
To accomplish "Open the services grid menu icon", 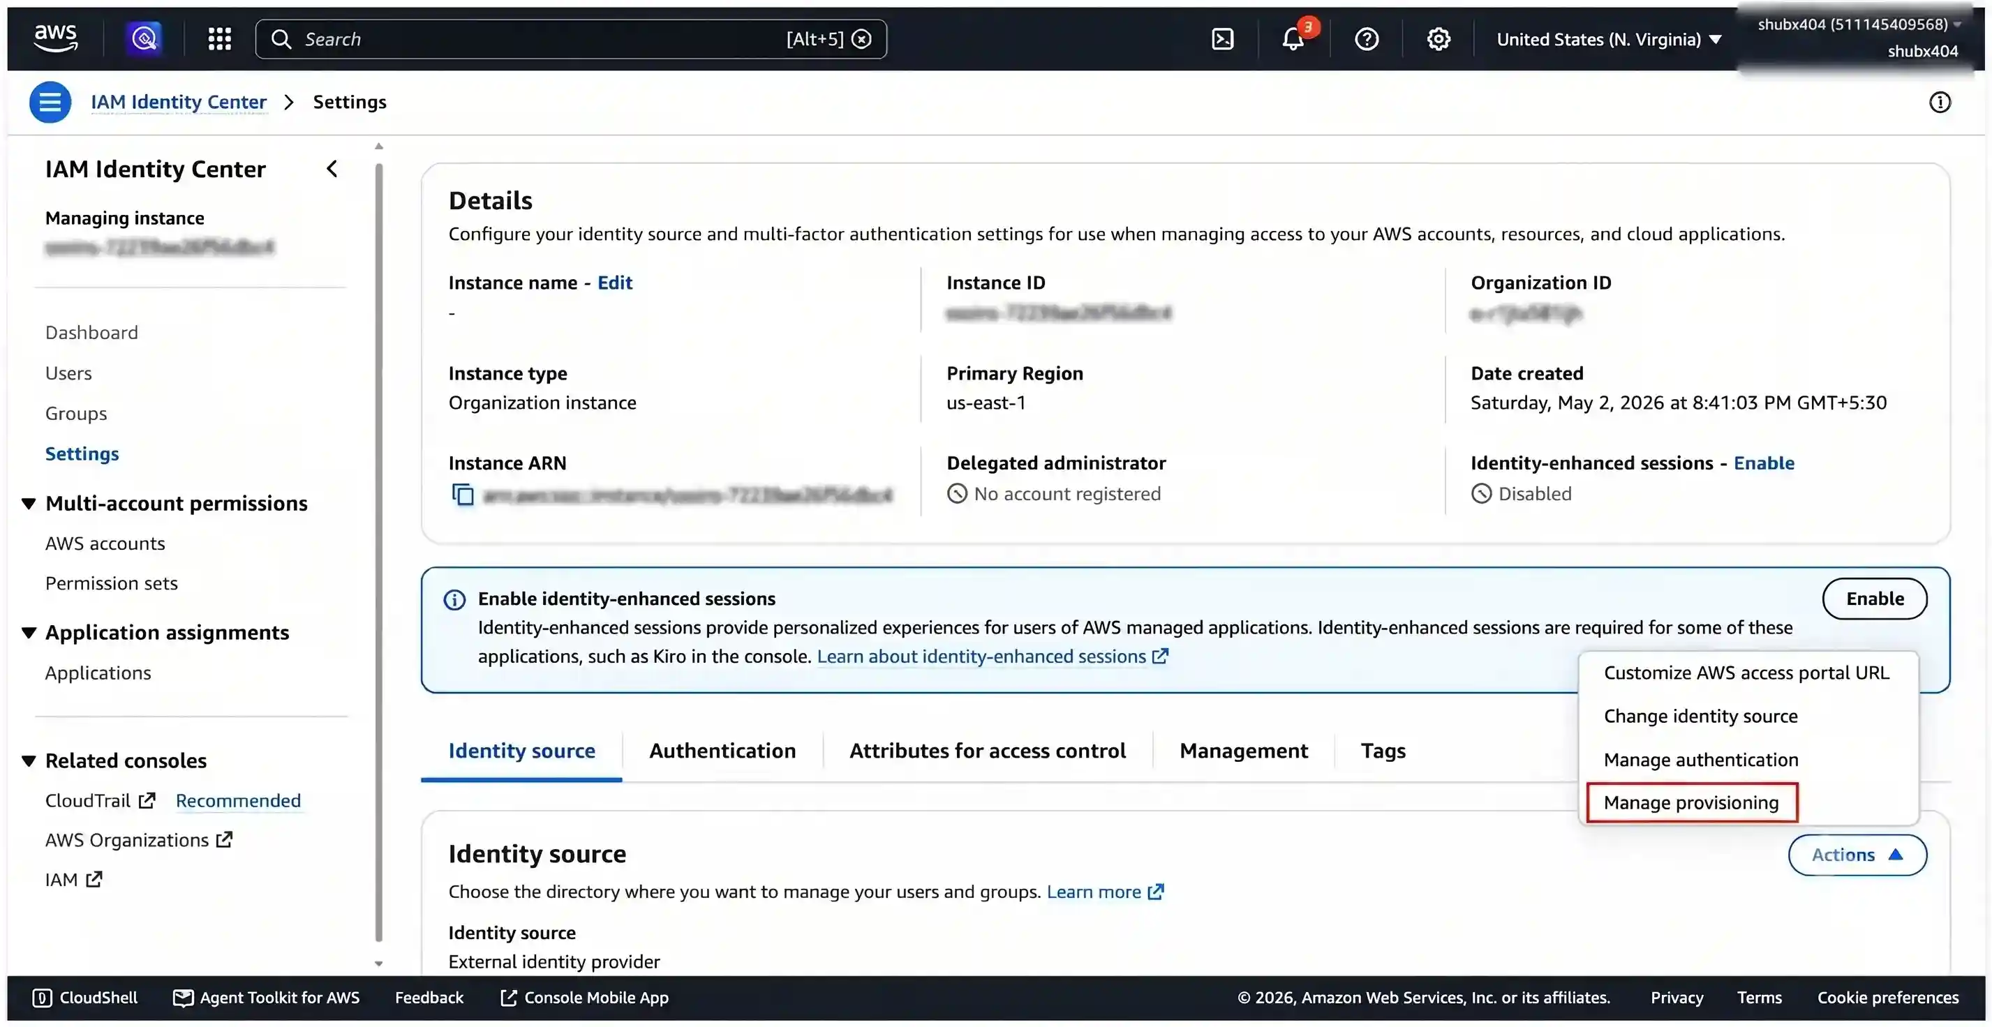I will [x=220, y=38].
